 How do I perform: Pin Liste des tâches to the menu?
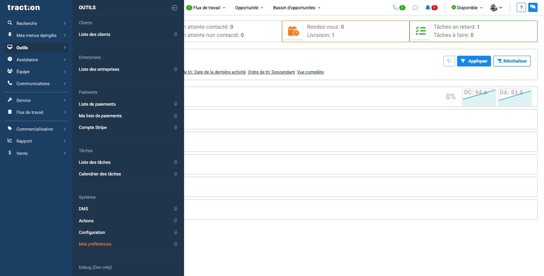[176, 162]
